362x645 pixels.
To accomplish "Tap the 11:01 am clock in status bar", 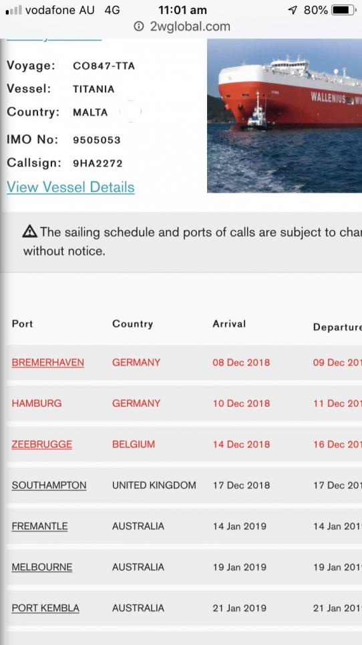I will coord(182,10).
